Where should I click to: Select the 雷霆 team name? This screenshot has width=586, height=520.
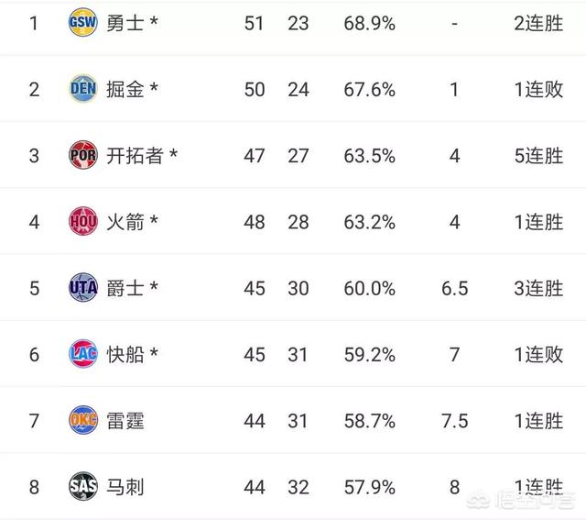click(125, 421)
